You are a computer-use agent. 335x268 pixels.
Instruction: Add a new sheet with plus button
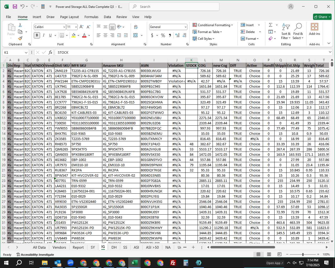pyautogui.click(x=193, y=247)
